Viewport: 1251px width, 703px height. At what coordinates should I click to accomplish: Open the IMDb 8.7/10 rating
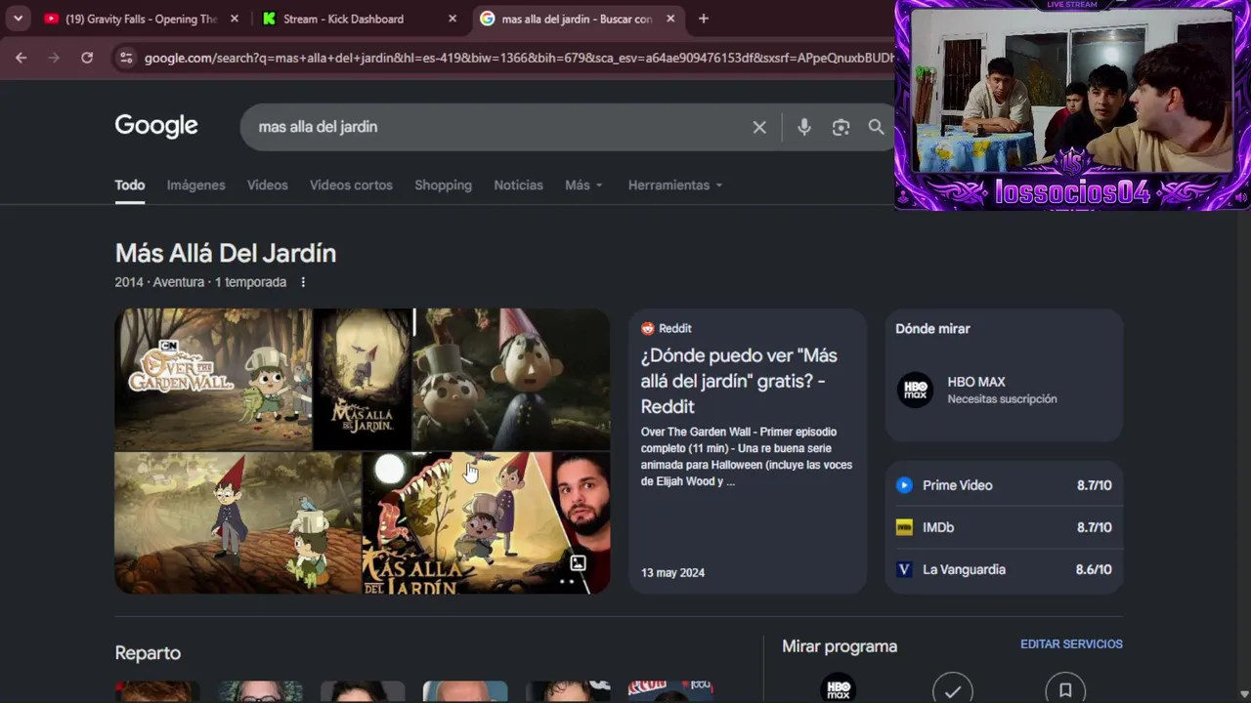1004,527
